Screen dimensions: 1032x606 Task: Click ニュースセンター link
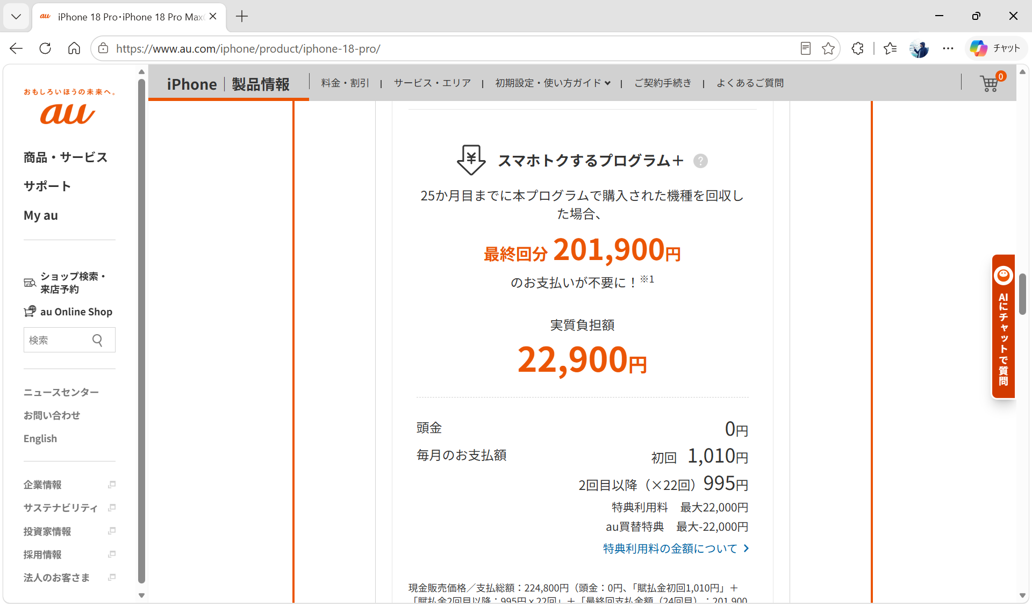pos(61,392)
